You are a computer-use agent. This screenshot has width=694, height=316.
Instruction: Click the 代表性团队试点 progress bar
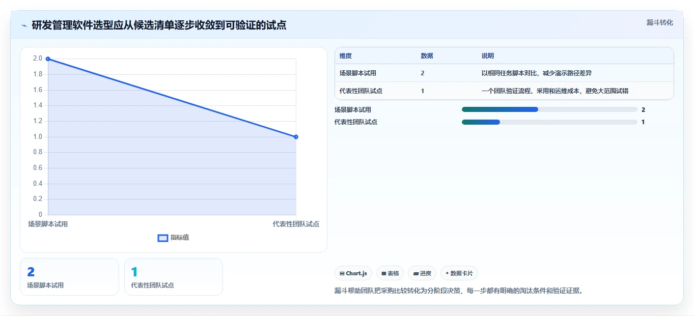pyautogui.click(x=549, y=122)
